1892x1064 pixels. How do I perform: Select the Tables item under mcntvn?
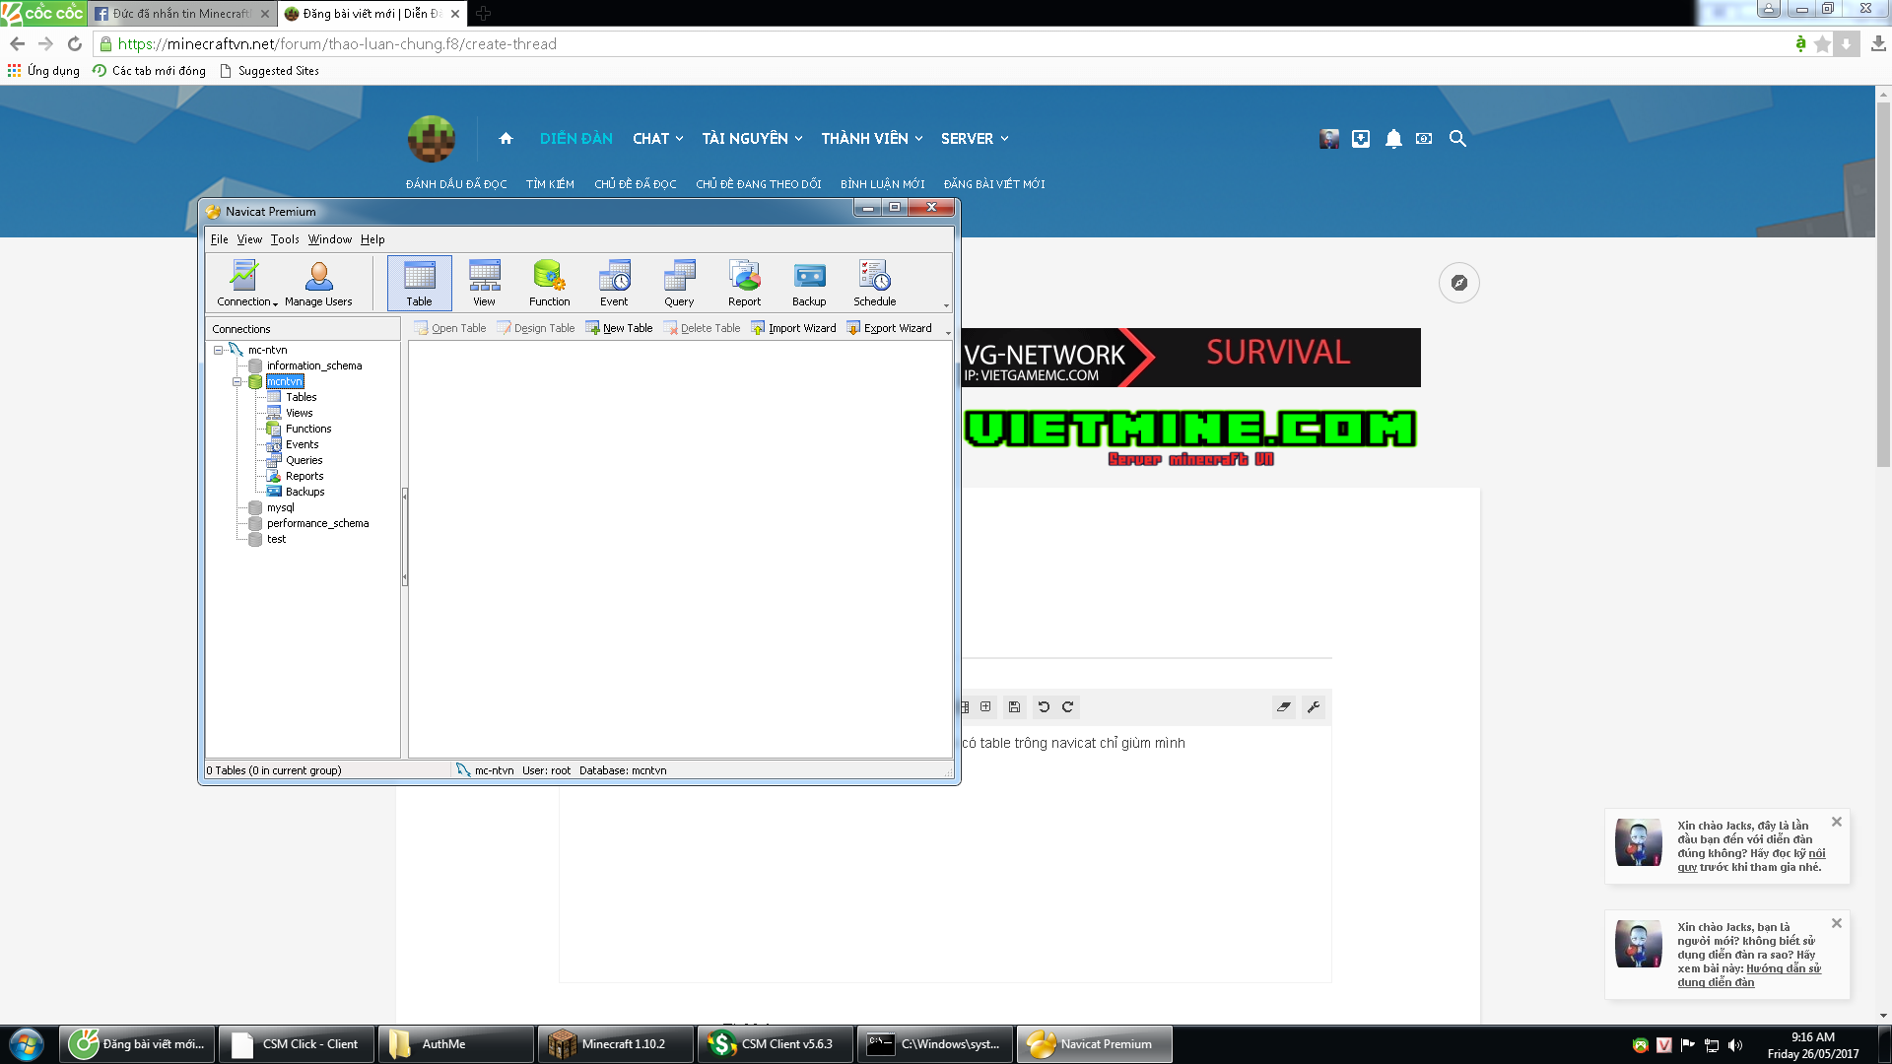pos(301,397)
